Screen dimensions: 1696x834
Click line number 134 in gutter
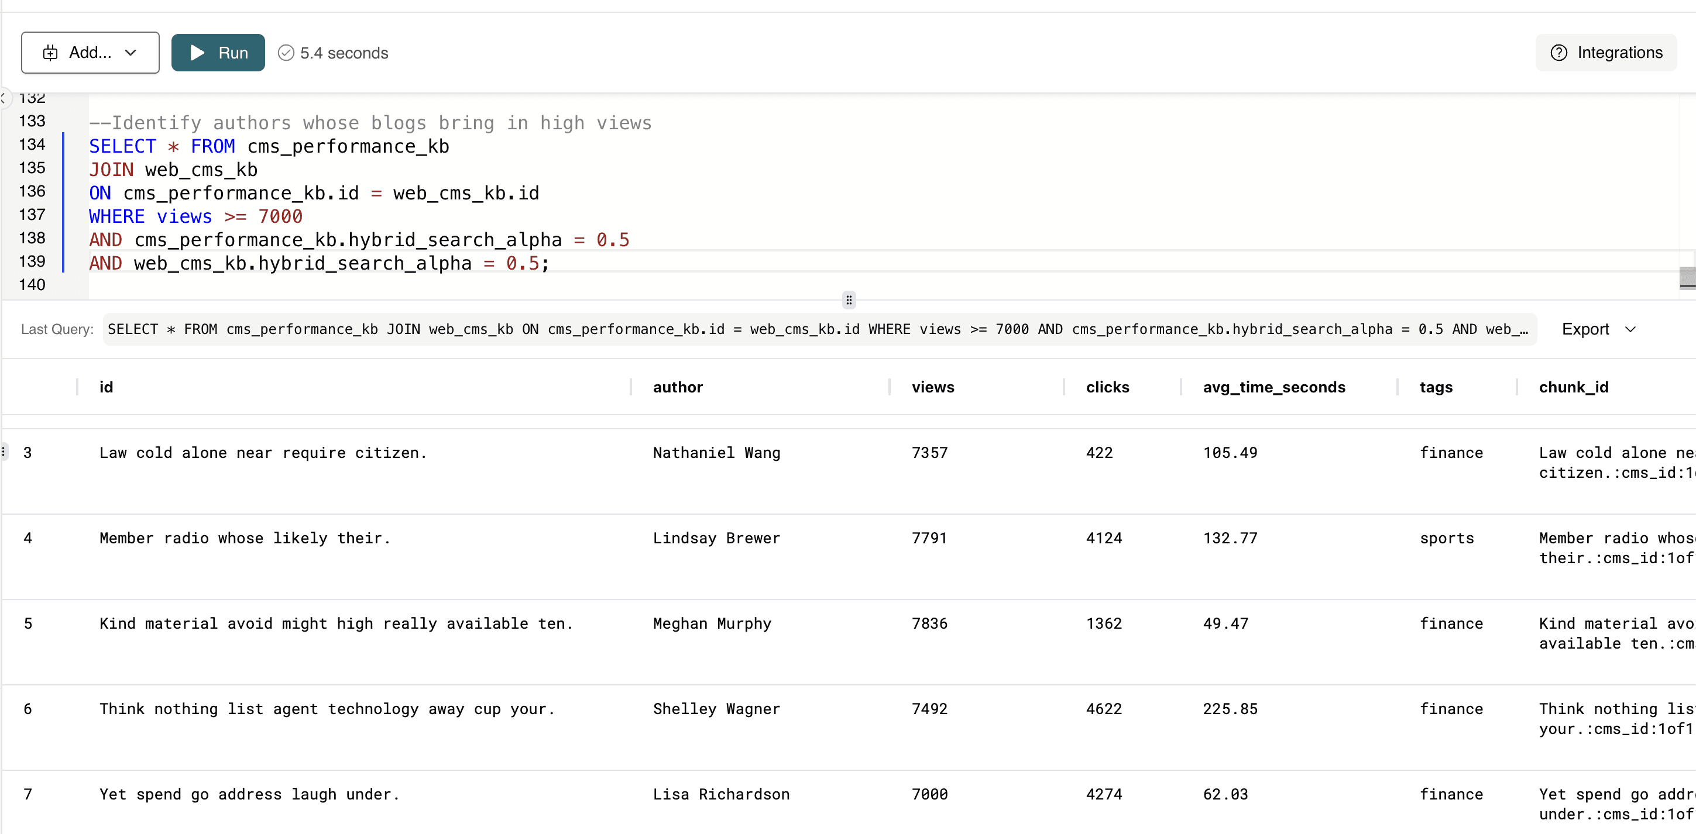pyautogui.click(x=32, y=144)
